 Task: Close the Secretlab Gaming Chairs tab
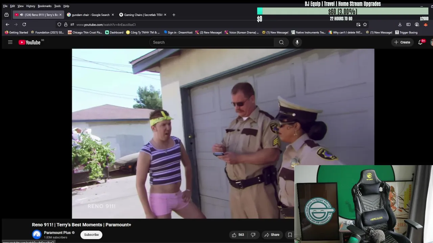coord(165,15)
